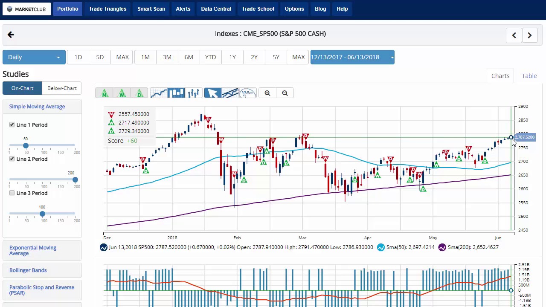Click the Score +60 label
This screenshot has width=546, height=307.
point(123,141)
